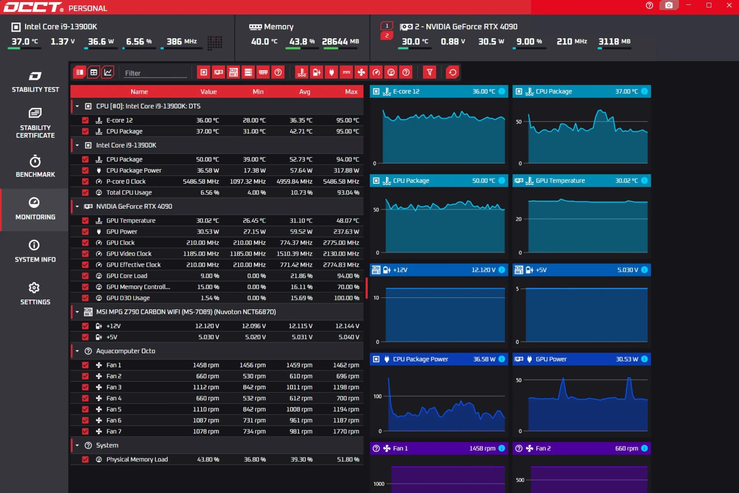Select GPU 1 selector button
This screenshot has width=739, height=493.
click(387, 26)
